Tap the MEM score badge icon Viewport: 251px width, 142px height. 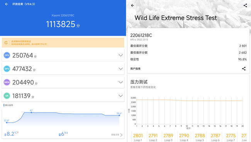7,82
